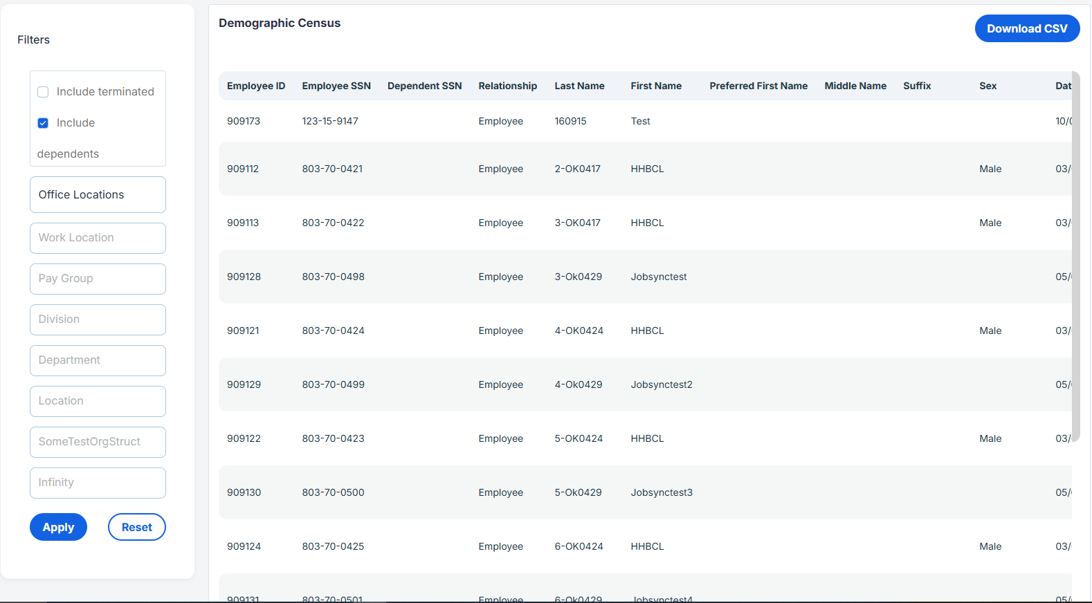Select SSN 803-70-0500 cell
This screenshot has width=1092, height=603.
(x=333, y=492)
